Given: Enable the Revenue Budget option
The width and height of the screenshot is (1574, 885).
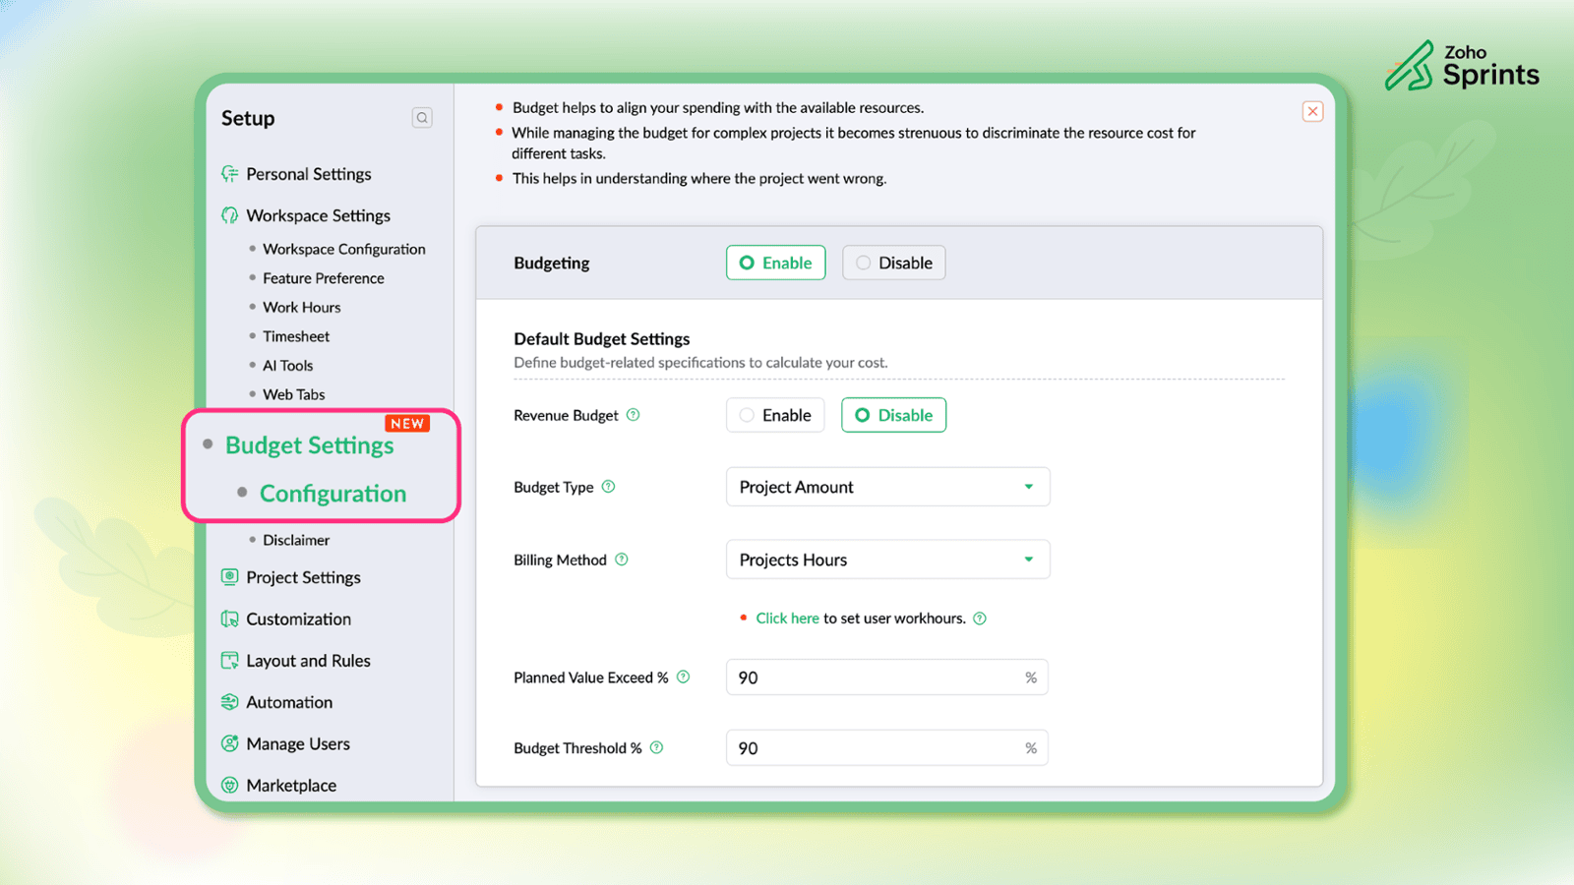Looking at the screenshot, I should (775, 415).
